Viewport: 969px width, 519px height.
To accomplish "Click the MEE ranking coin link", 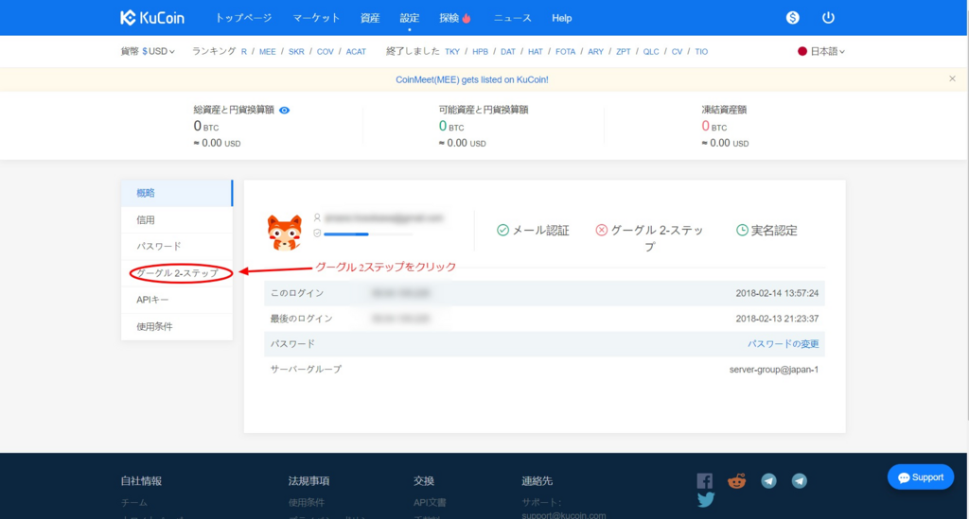I will pyautogui.click(x=267, y=51).
